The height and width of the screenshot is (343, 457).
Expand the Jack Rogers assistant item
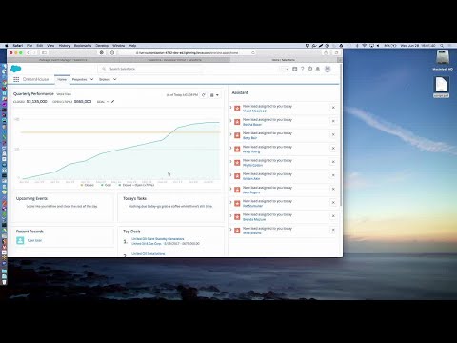tap(230, 189)
